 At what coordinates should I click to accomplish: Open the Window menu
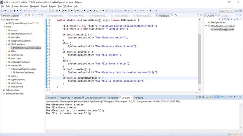coord(68,6)
